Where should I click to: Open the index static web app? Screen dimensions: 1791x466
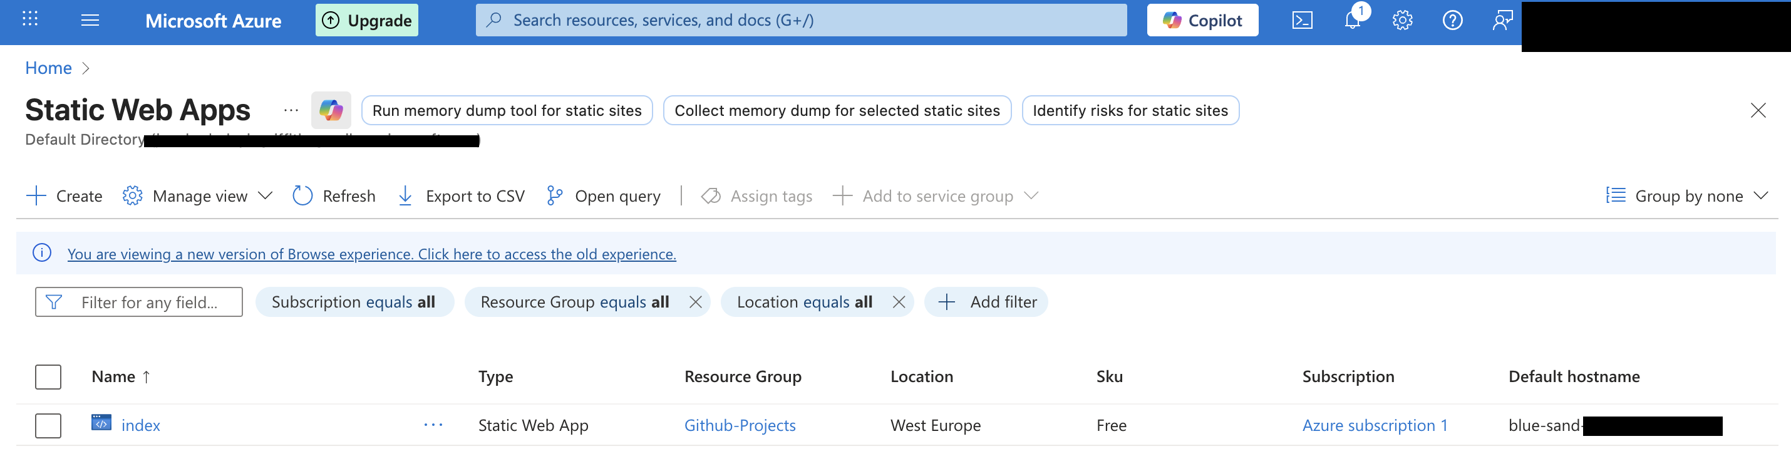141,426
